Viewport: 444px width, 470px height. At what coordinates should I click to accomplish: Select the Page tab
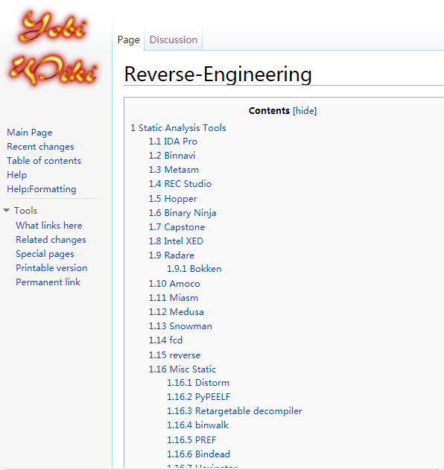tap(129, 39)
